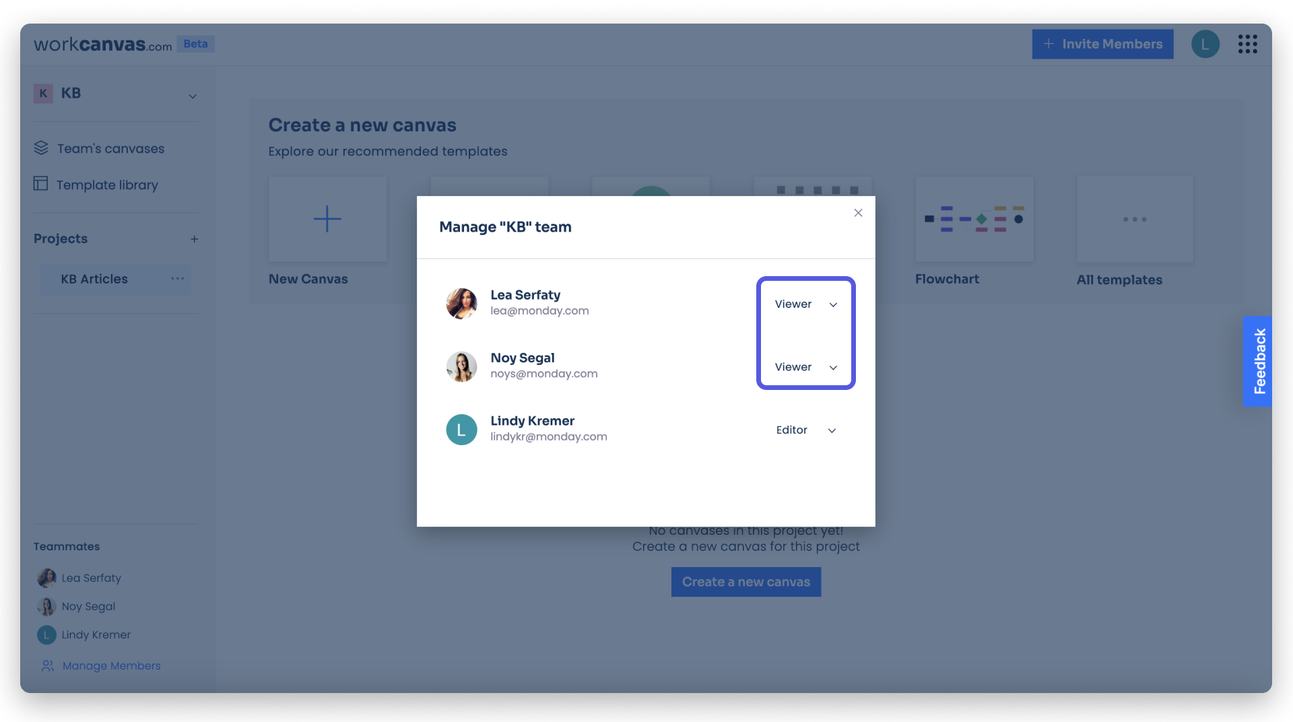Change Lea Serfaty's role from Viewer
1293x722 pixels.
tap(805, 304)
